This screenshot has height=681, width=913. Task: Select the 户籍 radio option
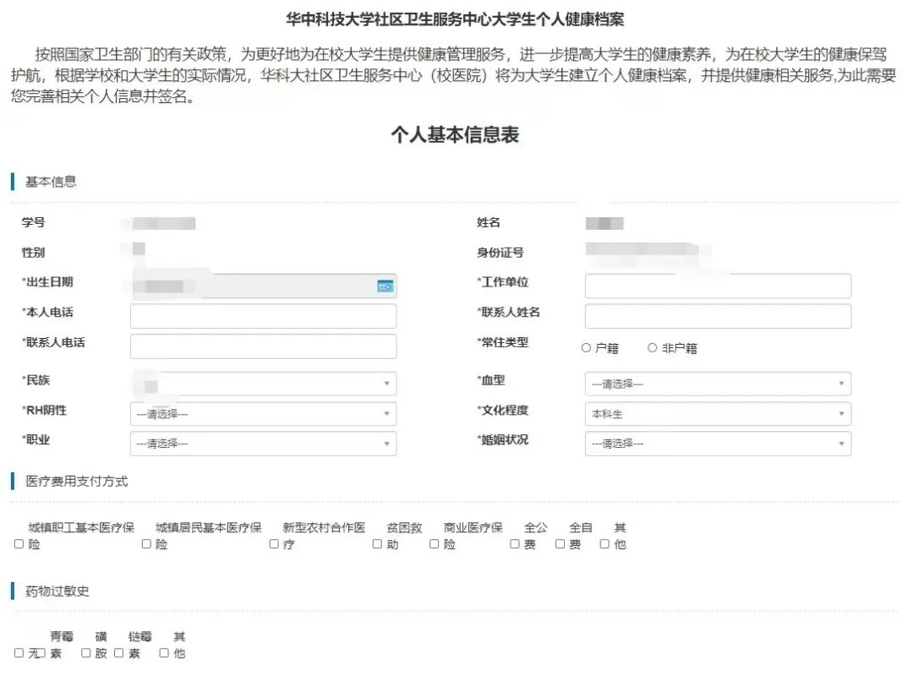[585, 347]
